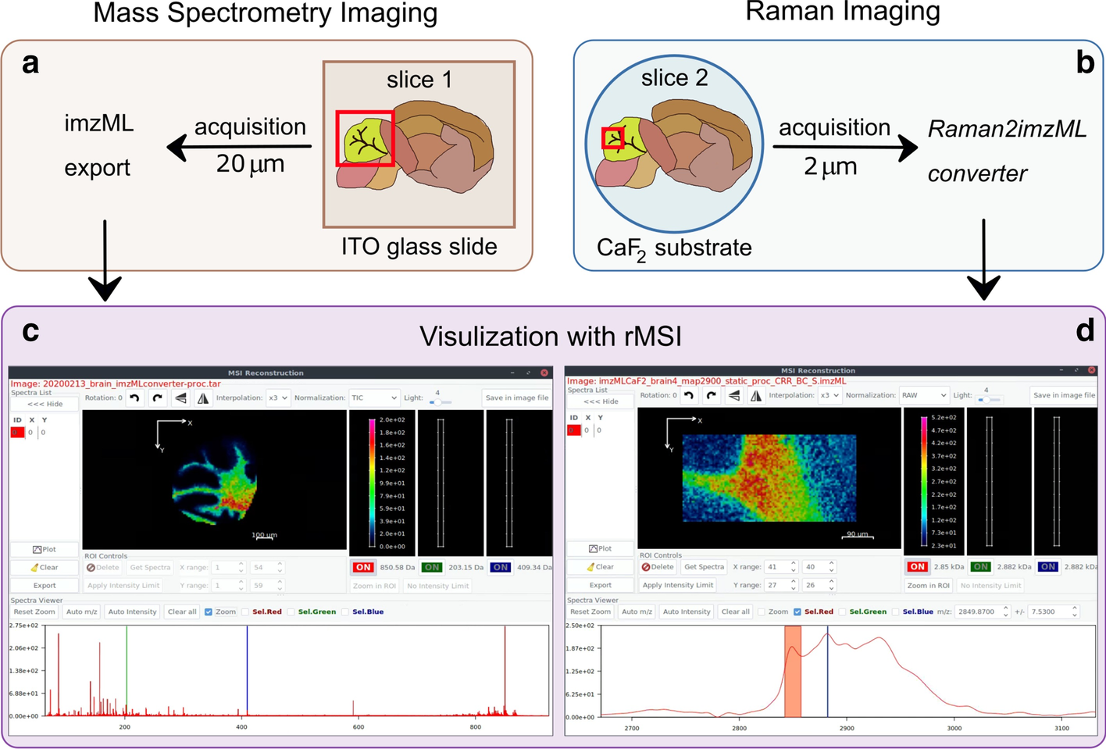Click Export in left window

pos(45,586)
